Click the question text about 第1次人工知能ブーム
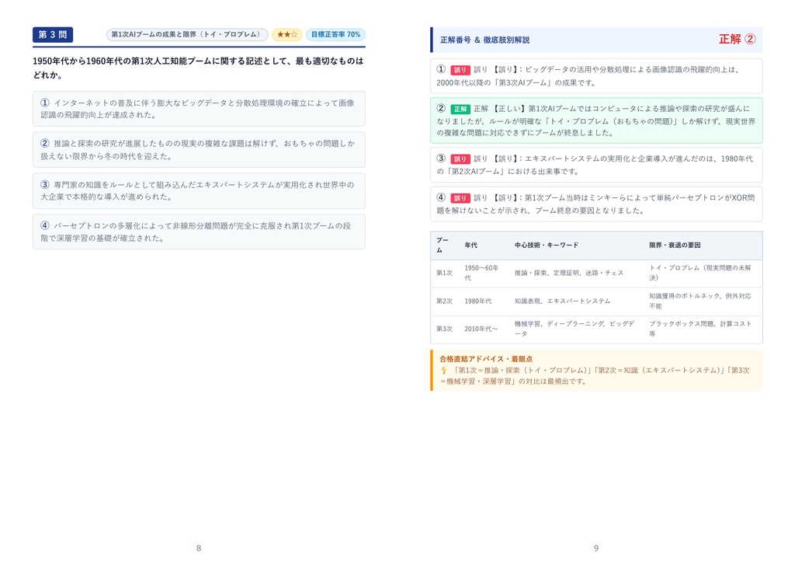 pos(198,68)
